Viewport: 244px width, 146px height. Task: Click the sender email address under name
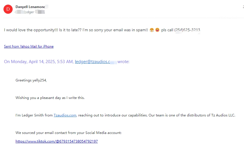(30, 12)
